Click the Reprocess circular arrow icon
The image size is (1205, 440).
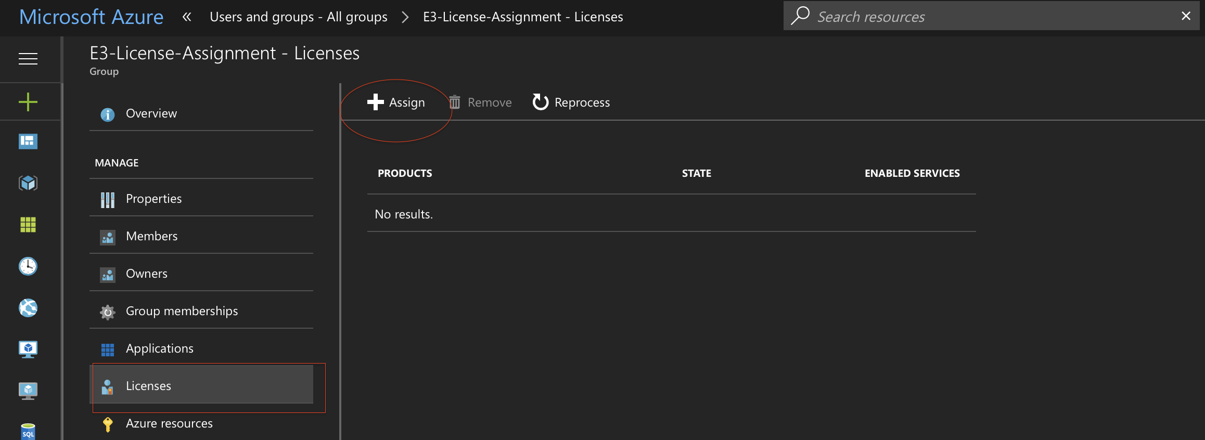point(541,102)
